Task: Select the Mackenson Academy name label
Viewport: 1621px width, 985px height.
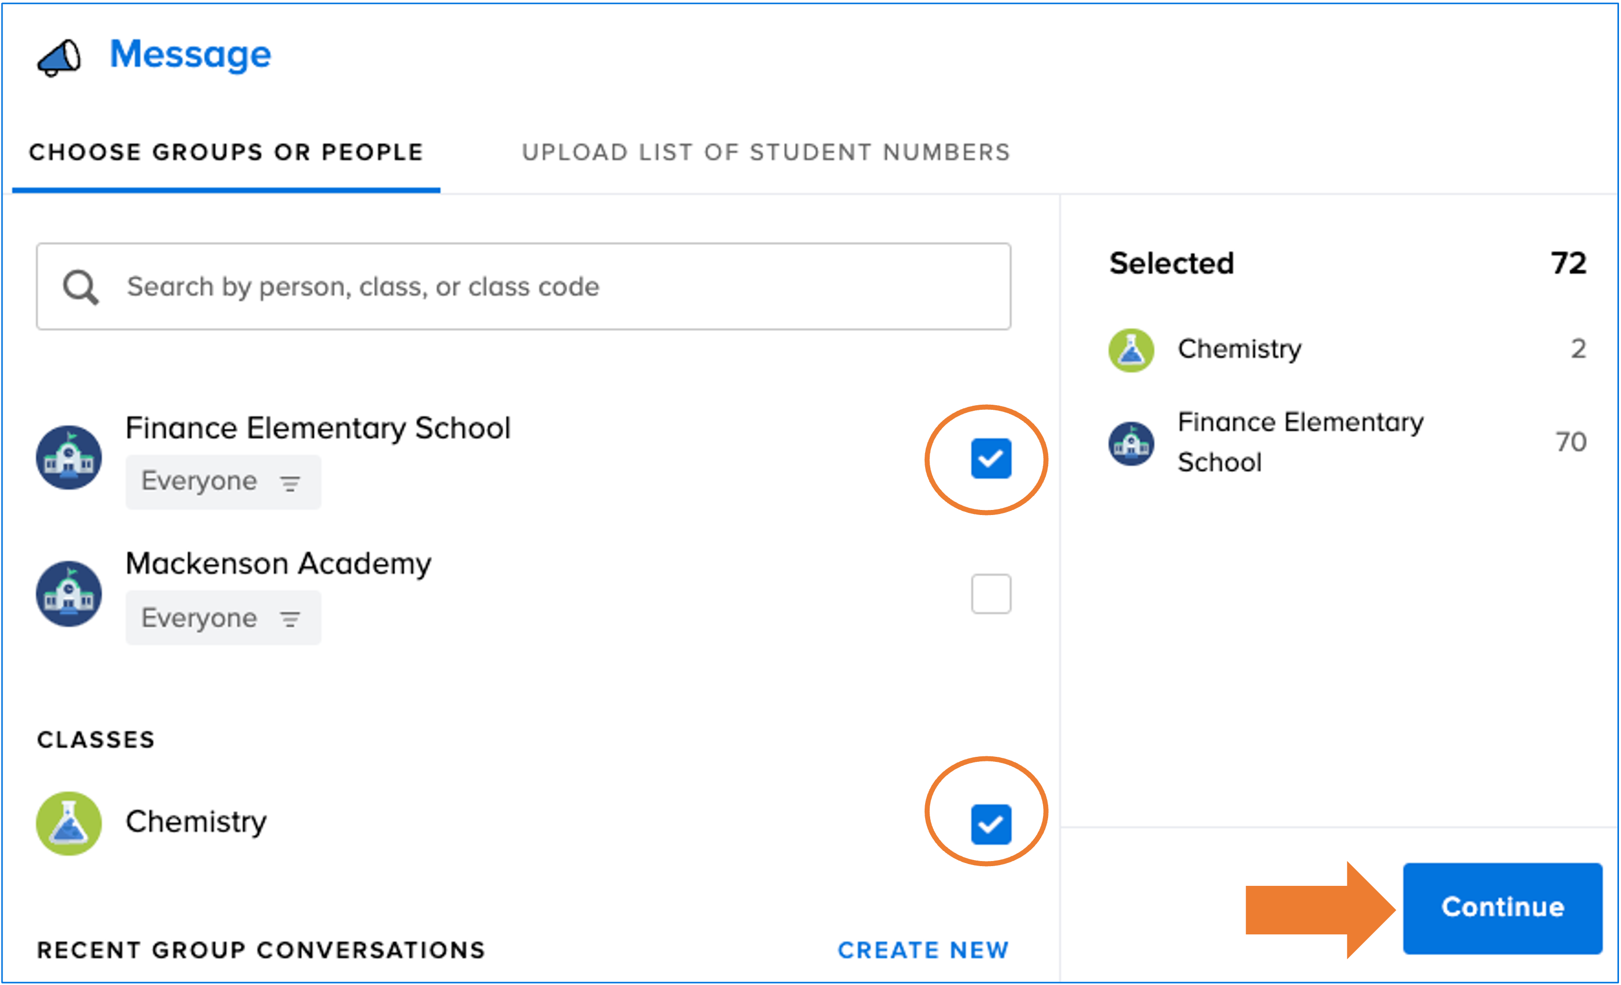Action: [x=278, y=564]
